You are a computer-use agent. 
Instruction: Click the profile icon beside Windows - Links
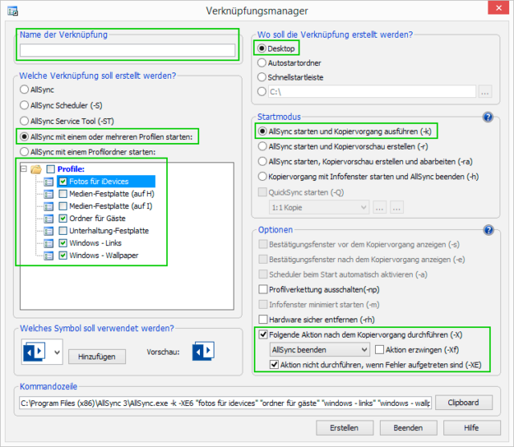48,243
